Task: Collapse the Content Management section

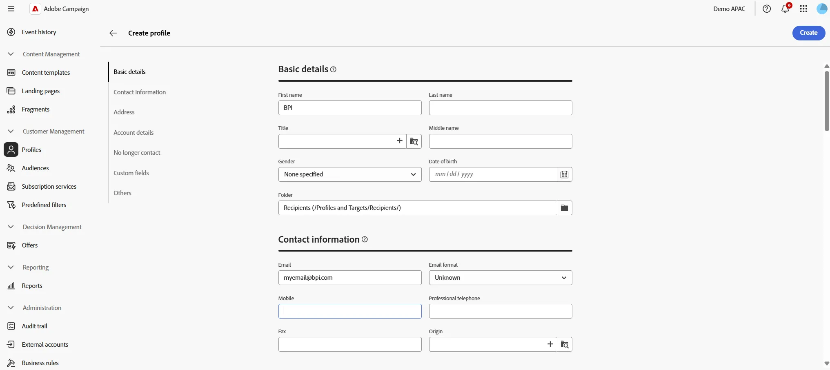Action: (x=11, y=54)
